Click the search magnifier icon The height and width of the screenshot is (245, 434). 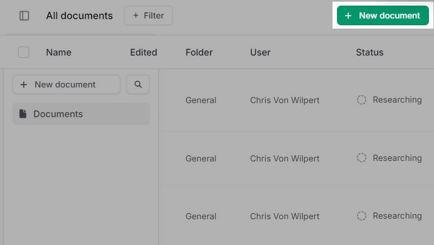[x=138, y=85]
